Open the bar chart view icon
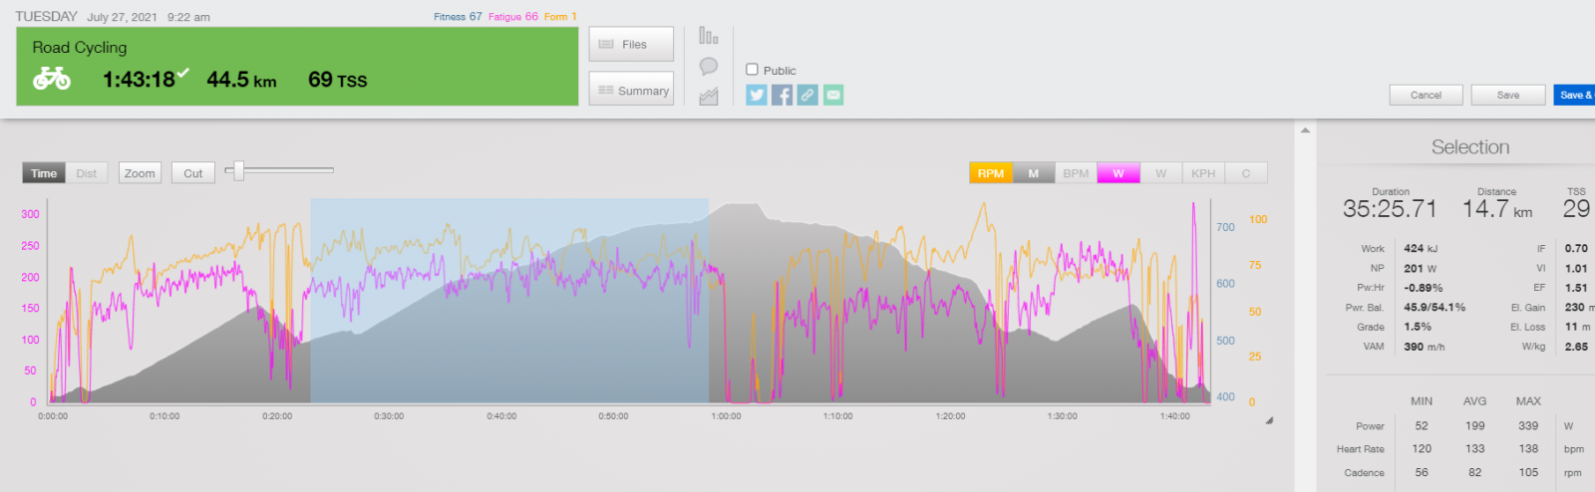1595x492 pixels. [709, 36]
